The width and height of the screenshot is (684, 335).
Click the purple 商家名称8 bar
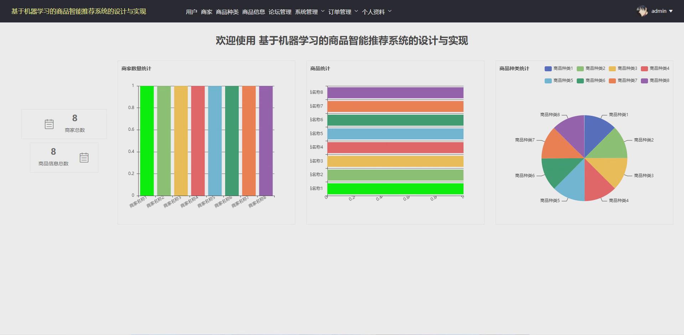tap(266, 141)
